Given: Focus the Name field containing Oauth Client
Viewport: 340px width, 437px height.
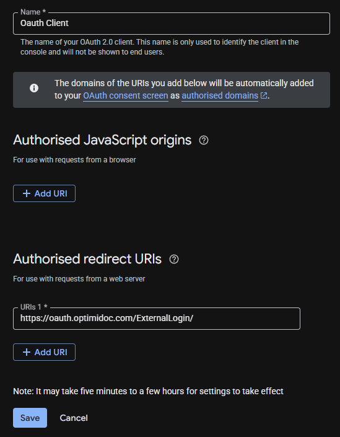Looking at the screenshot, I should pos(172,24).
